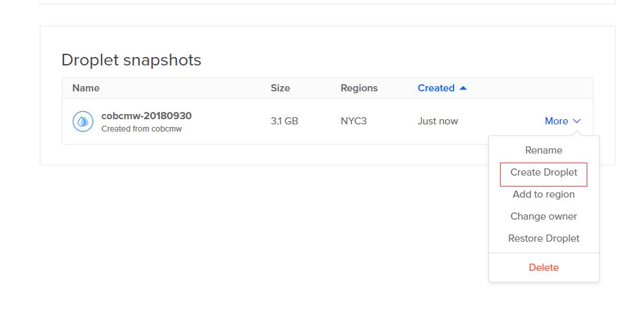Click the Regions column header
Screen dimensions: 632x333
point(359,88)
